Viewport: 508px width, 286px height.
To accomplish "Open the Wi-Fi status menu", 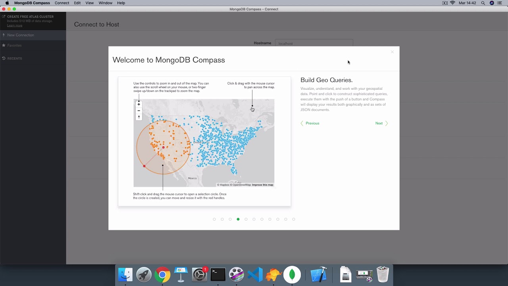I will click(x=453, y=3).
